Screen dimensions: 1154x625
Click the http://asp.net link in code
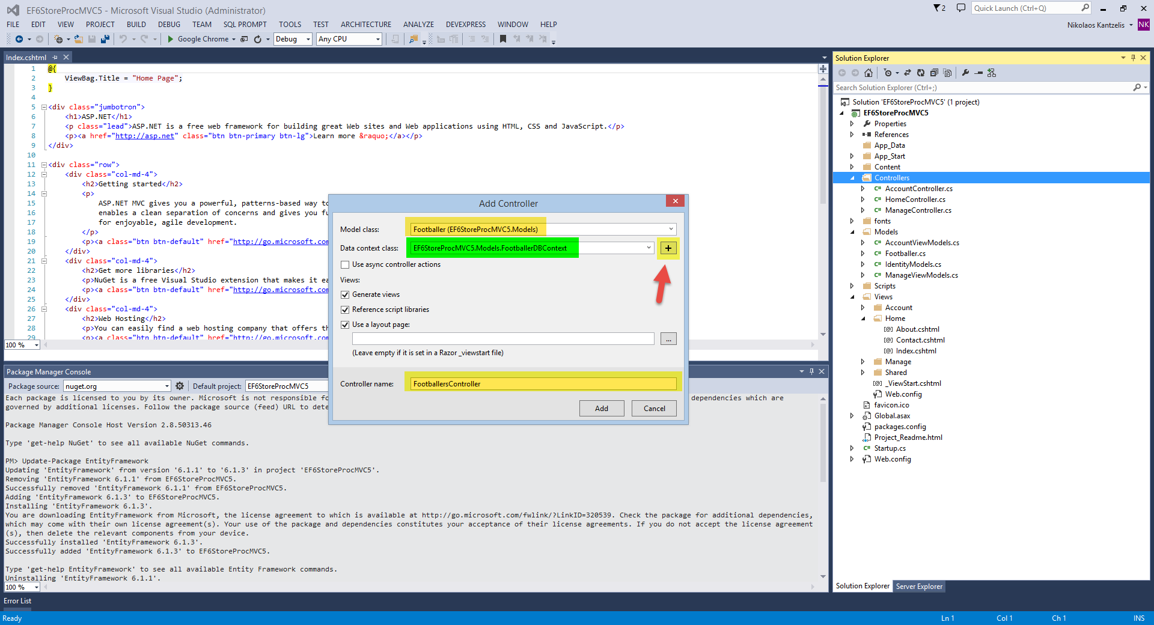(145, 136)
